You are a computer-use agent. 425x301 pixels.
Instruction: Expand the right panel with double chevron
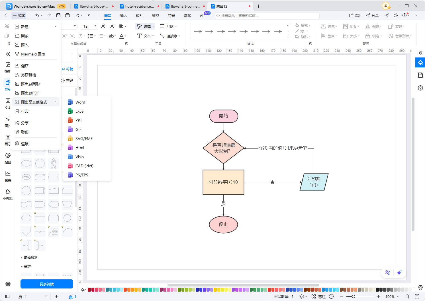click(x=420, y=53)
